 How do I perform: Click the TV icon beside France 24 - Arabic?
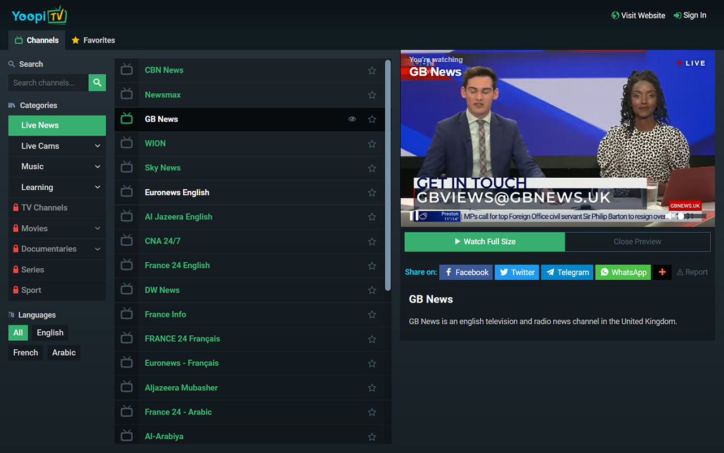pos(127,412)
